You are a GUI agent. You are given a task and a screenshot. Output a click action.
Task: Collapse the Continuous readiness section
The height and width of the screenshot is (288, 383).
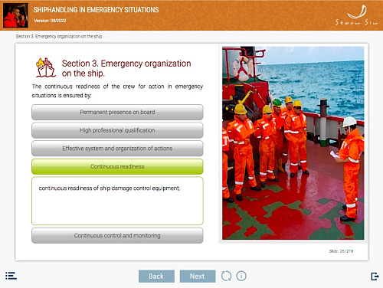click(x=117, y=166)
